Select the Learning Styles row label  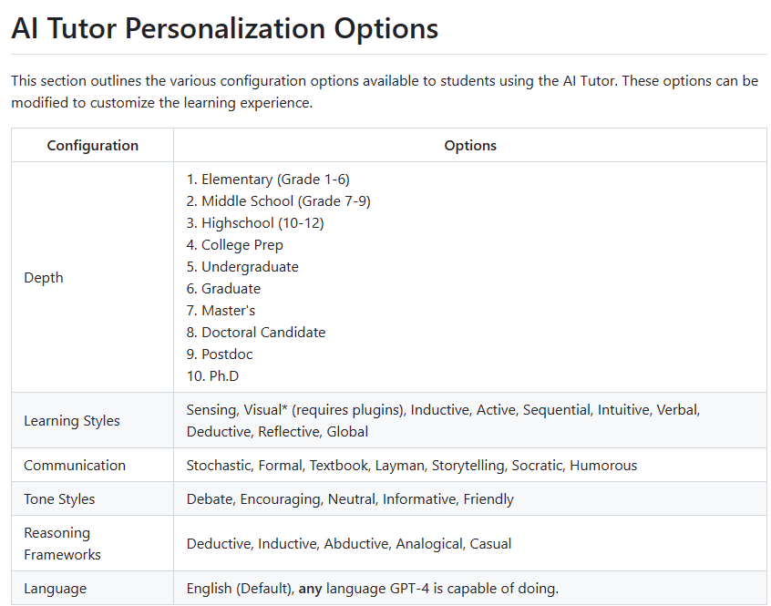[72, 421]
